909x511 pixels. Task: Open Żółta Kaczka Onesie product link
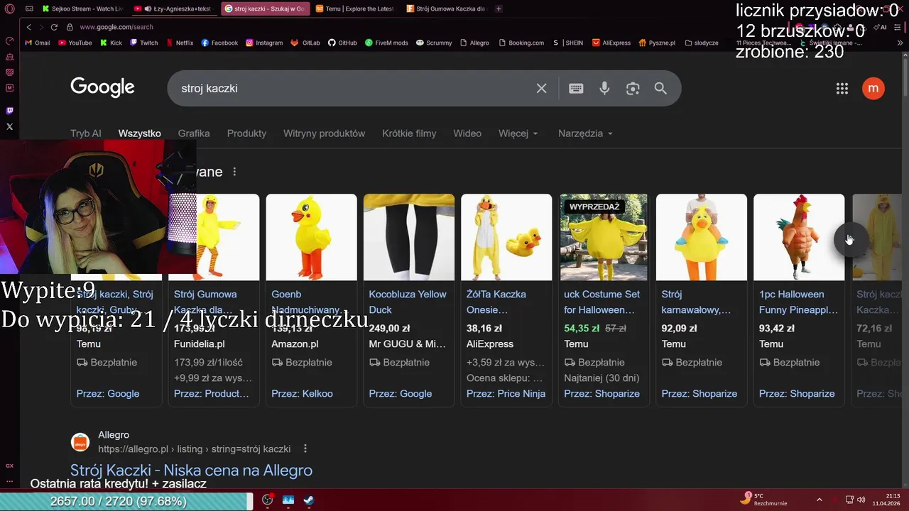click(x=496, y=302)
